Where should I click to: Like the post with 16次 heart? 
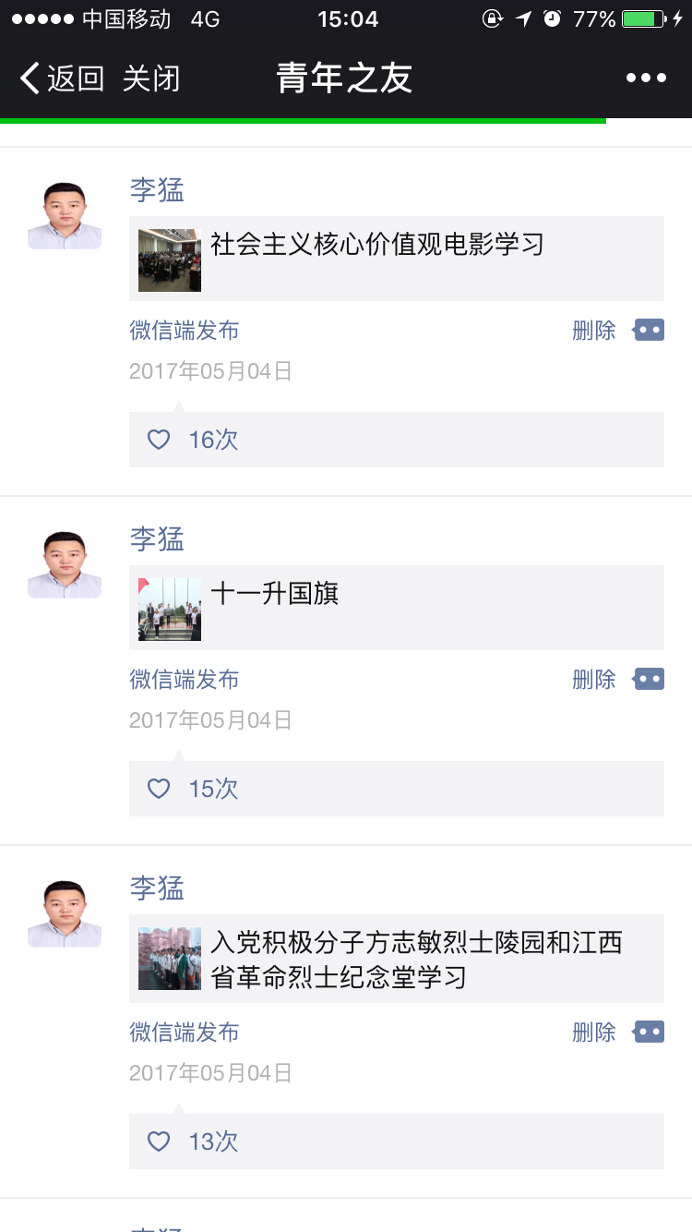click(160, 440)
